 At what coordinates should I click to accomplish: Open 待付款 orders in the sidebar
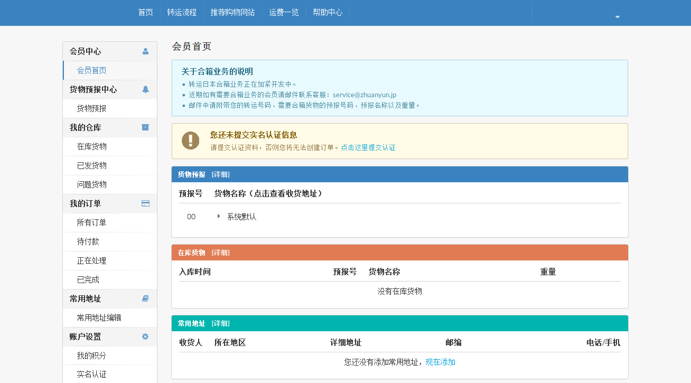[x=110, y=241]
